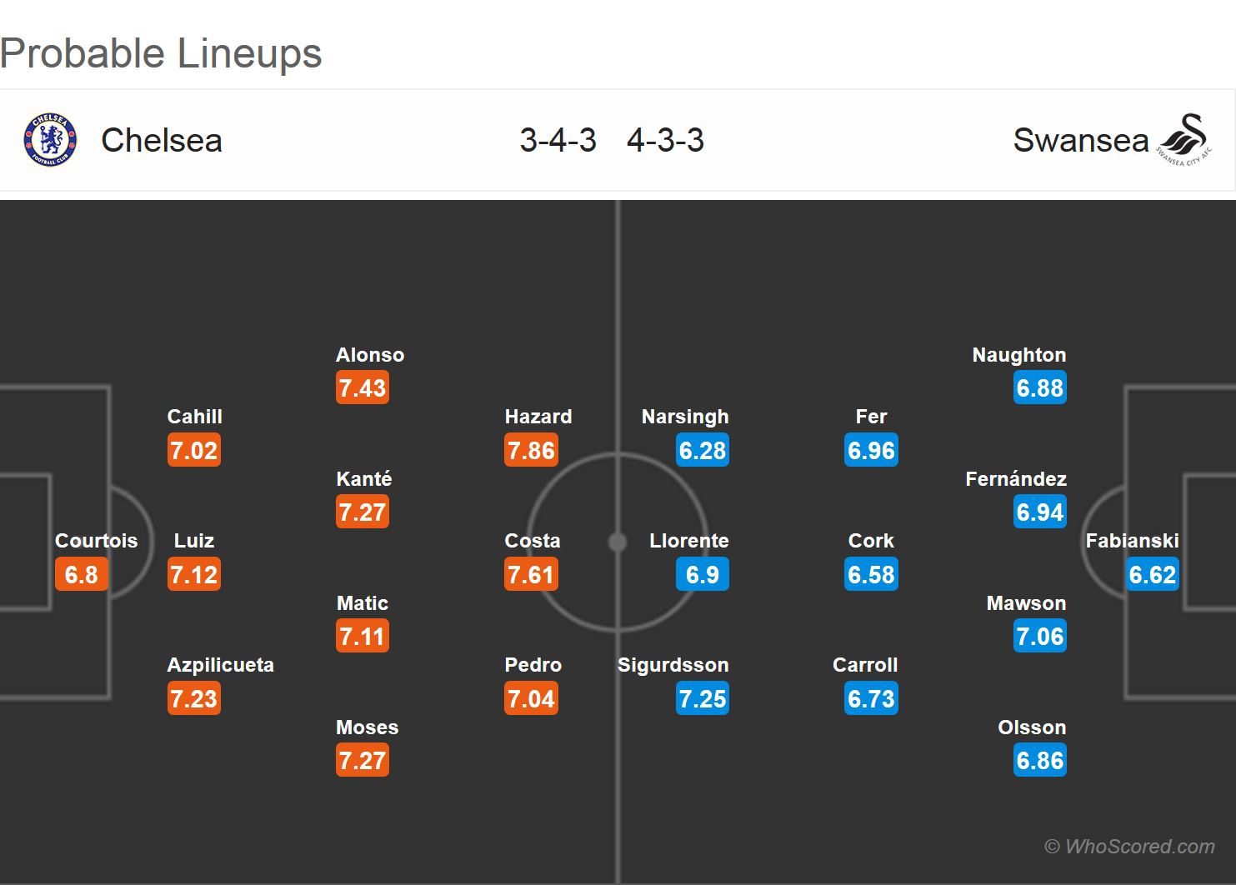
Task: Click the Probable Lineups heading
Action: 161,53
